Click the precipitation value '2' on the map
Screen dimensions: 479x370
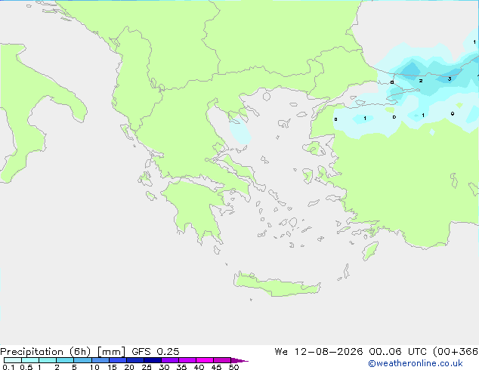pos(421,81)
